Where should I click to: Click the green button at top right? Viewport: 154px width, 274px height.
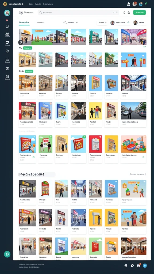click(x=140, y=12)
